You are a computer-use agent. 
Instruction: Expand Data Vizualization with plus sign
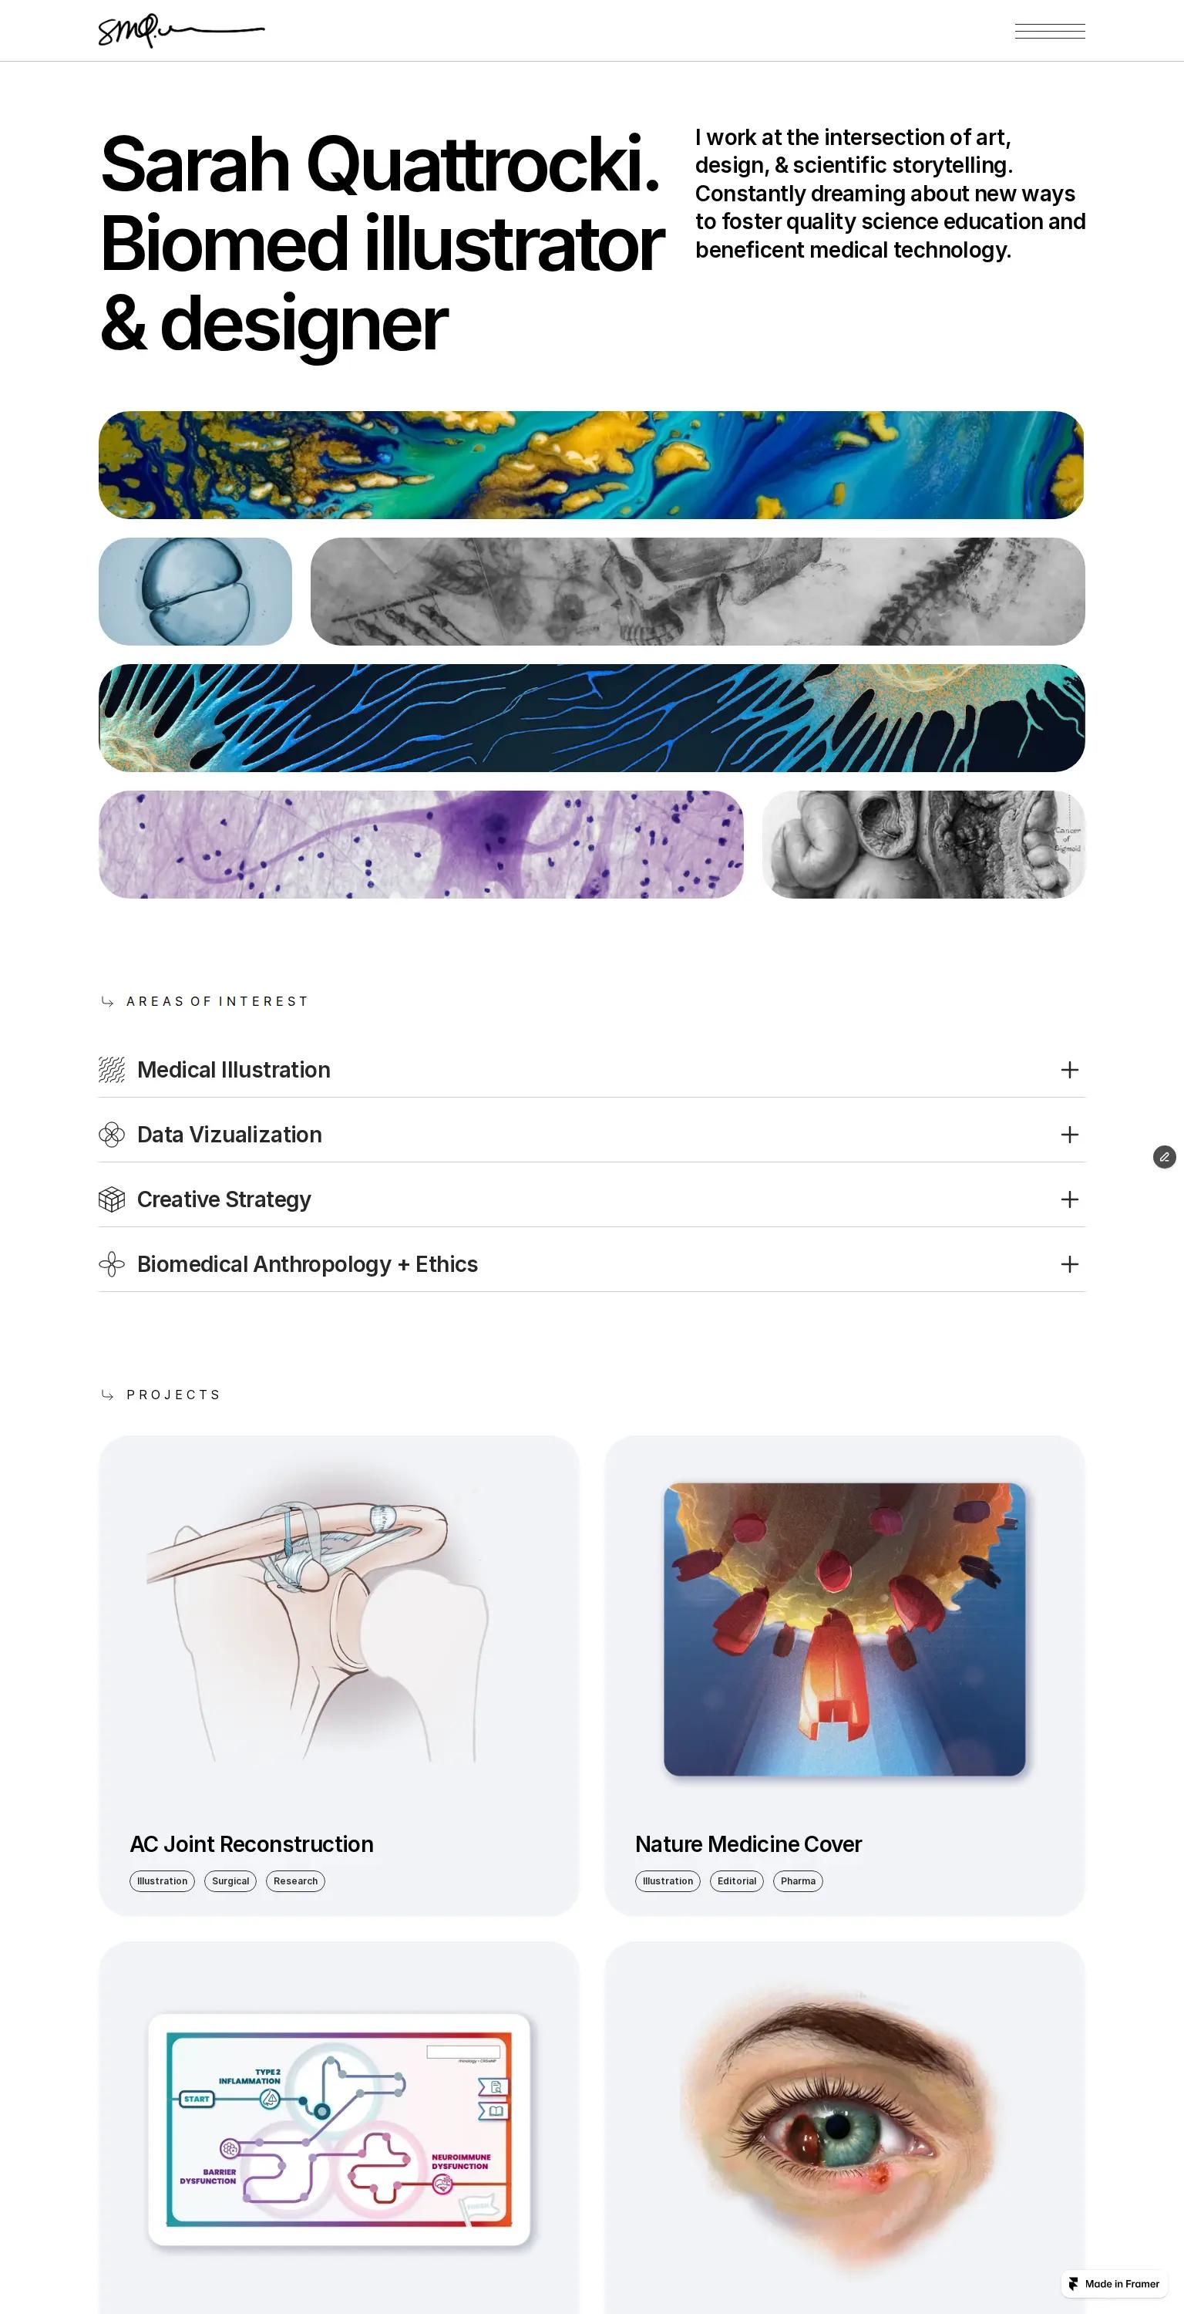(x=1069, y=1135)
